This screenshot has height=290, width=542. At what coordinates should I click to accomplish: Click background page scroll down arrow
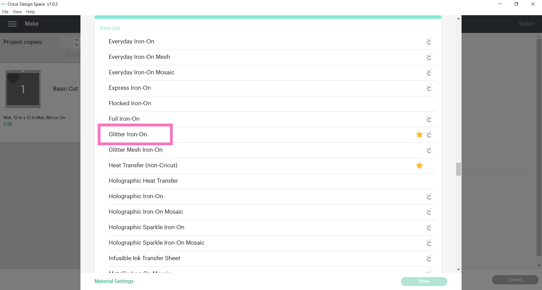(x=539, y=266)
